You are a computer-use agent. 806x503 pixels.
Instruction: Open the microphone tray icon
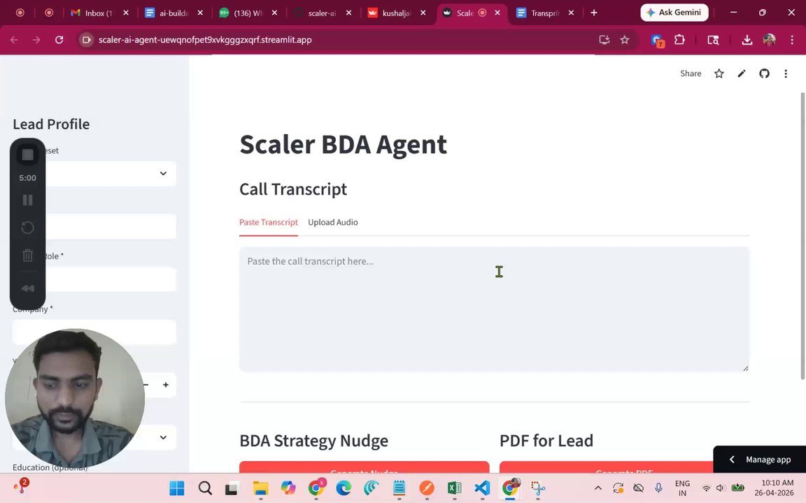click(x=658, y=488)
